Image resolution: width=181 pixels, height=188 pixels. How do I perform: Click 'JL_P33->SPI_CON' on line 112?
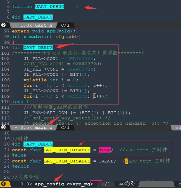click(45, 113)
